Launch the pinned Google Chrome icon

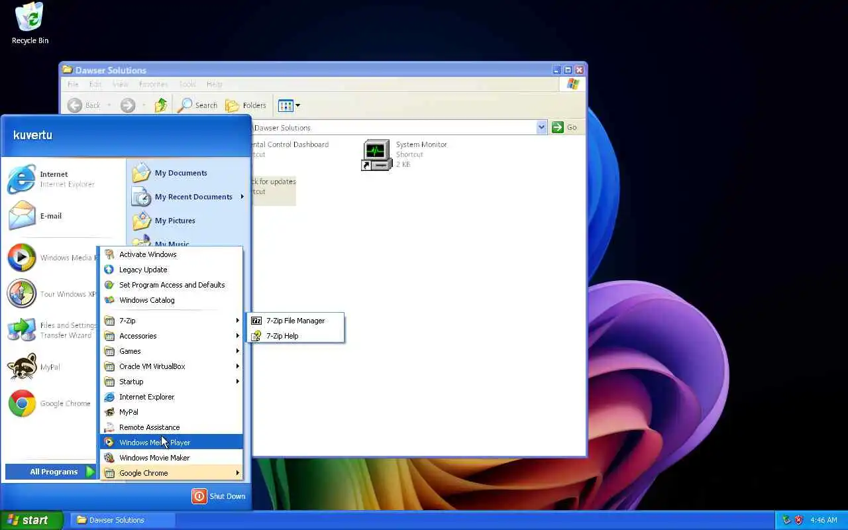tap(21, 403)
